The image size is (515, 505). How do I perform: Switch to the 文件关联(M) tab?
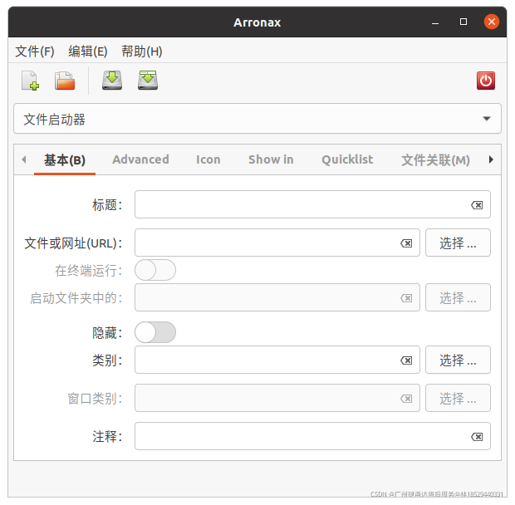(x=435, y=160)
